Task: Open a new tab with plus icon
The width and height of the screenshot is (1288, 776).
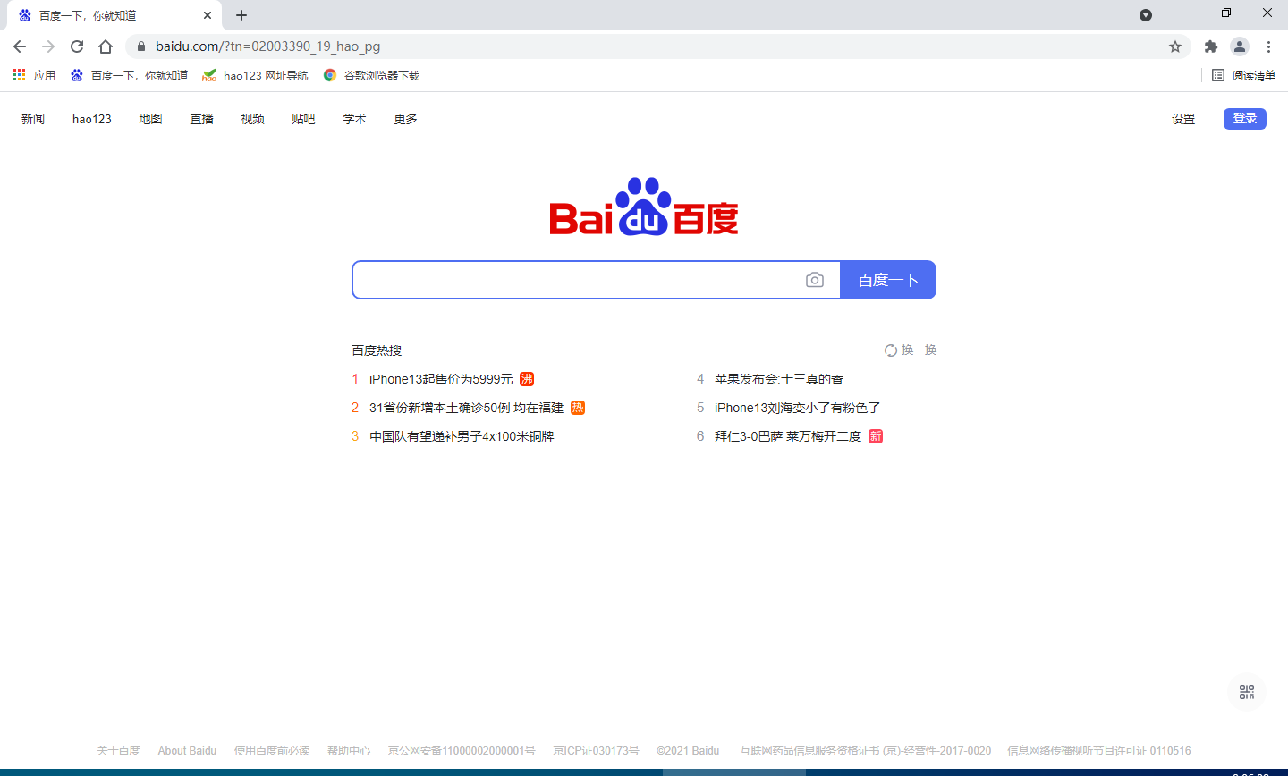Action: coord(241,15)
